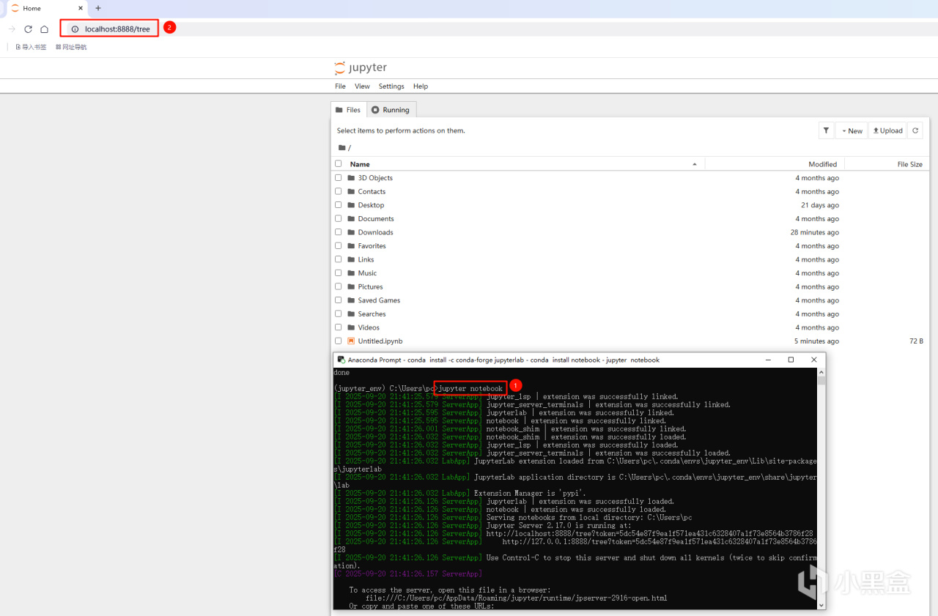Open the 网址导航 bookmark link
This screenshot has height=616, width=938.
click(x=71, y=47)
